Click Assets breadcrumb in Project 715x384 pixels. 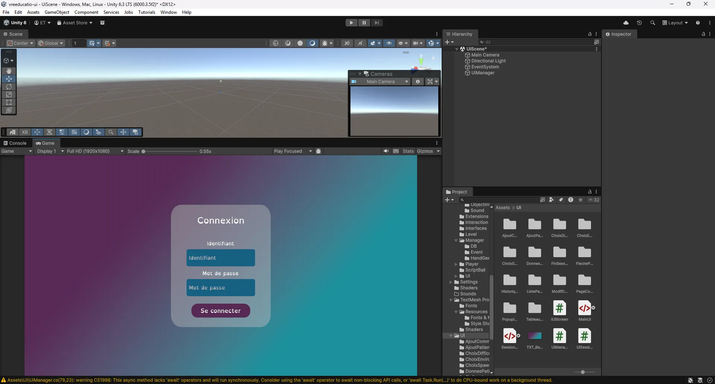[x=503, y=208]
